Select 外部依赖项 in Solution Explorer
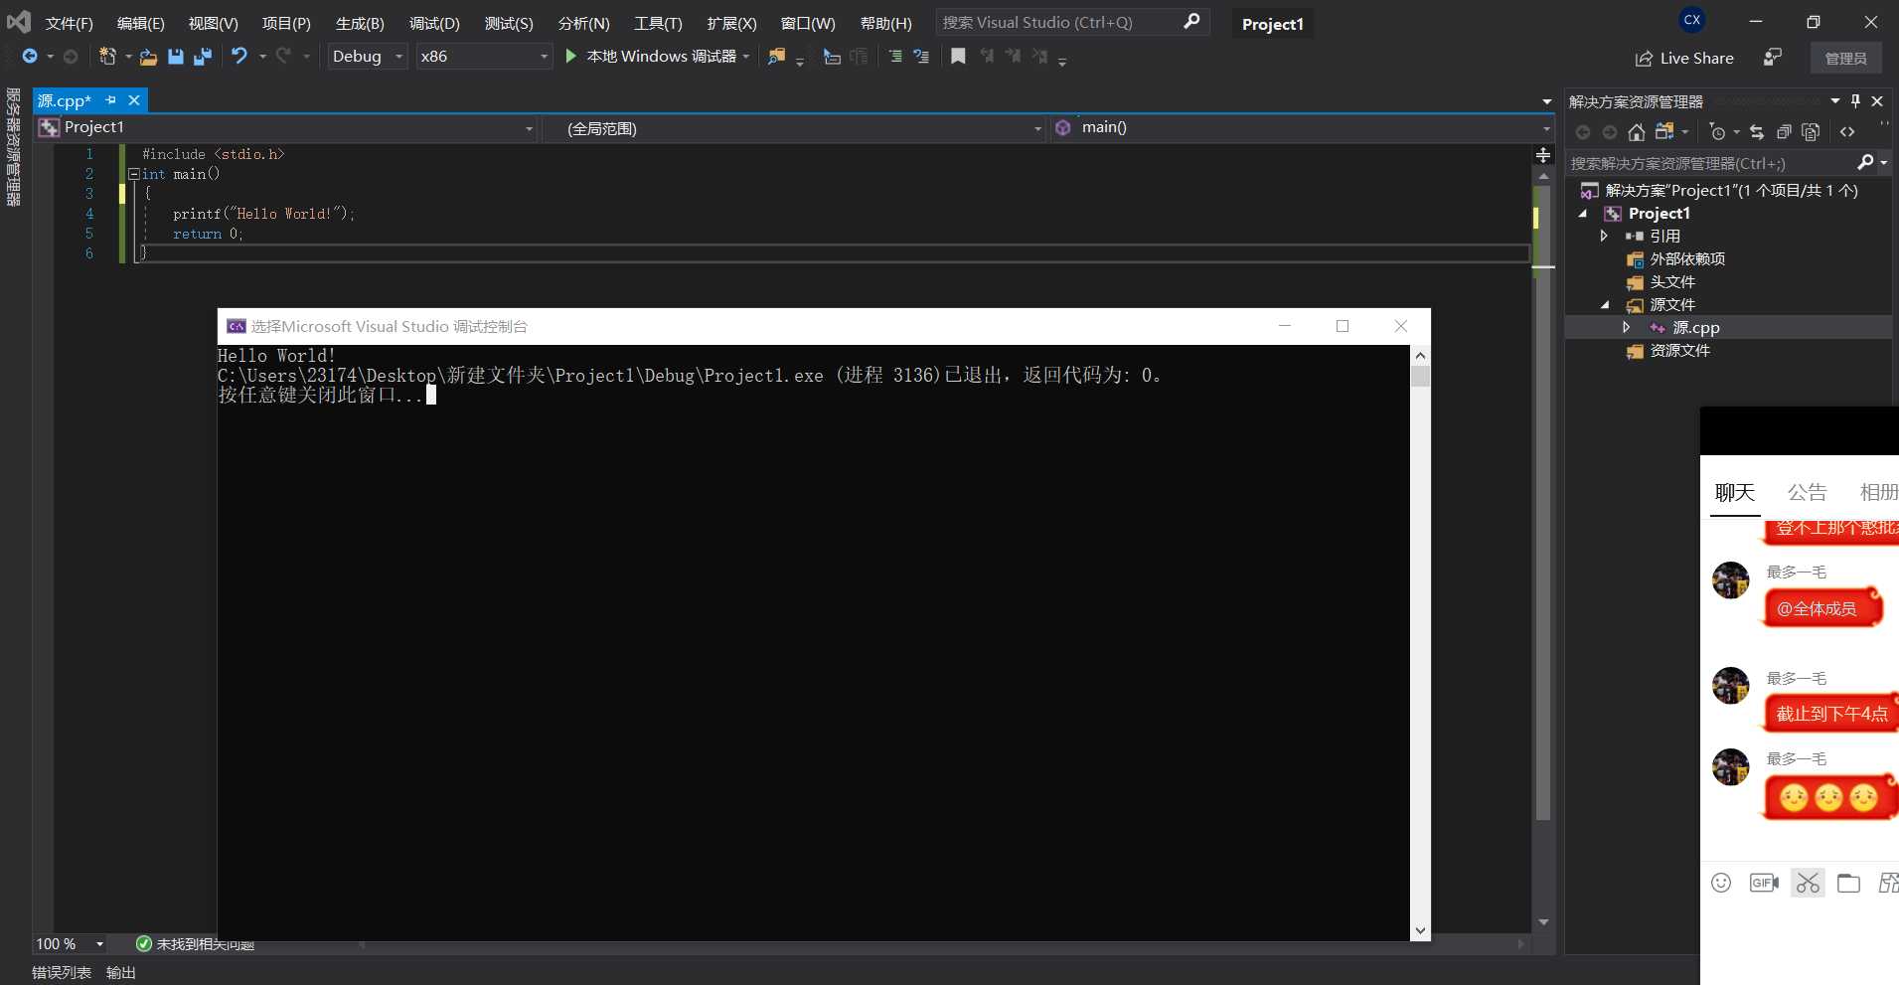The height and width of the screenshot is (985, 1899). (x=1687, y=259)
